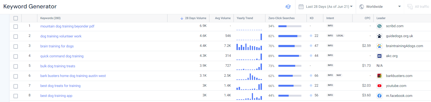View yearly trend chart for bark busters row

249,77
